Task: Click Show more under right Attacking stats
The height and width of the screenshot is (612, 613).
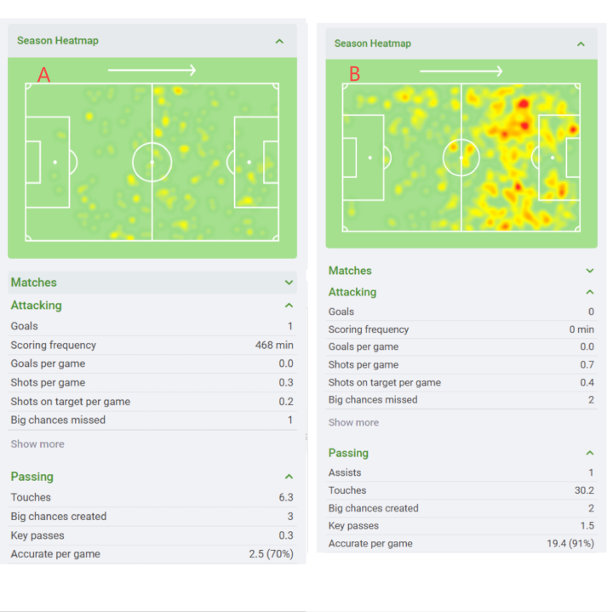Action: (353, 422)
